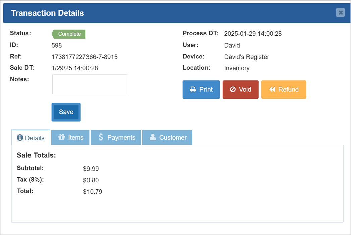Click the Save button
This screenshot has width=351, height=235.
tap(66, 112)
